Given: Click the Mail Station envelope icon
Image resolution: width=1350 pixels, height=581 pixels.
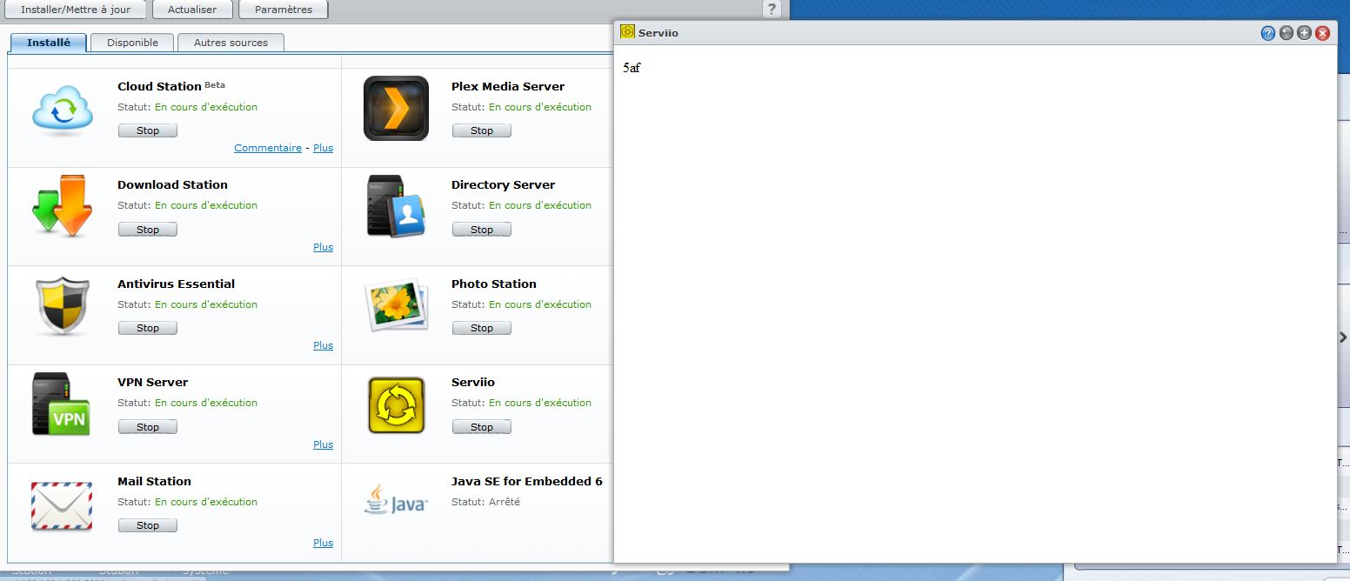Looking at the screenshot, I should [x=62, y=505].
